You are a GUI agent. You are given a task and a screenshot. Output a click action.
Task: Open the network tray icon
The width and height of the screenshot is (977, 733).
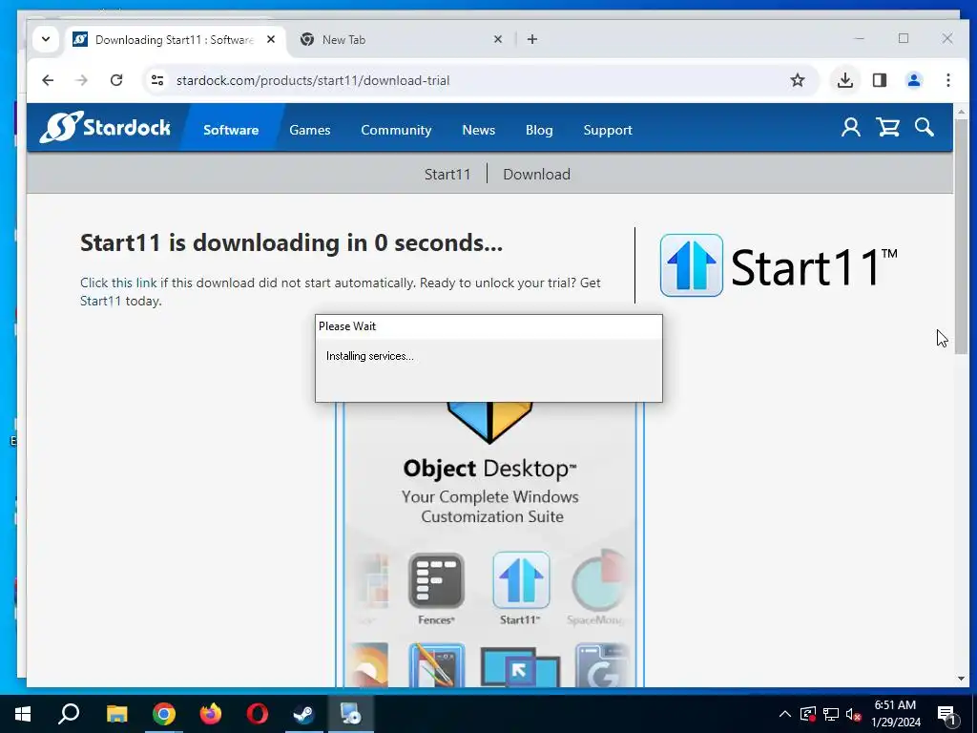pyautogui.click(x=831, y=714)
